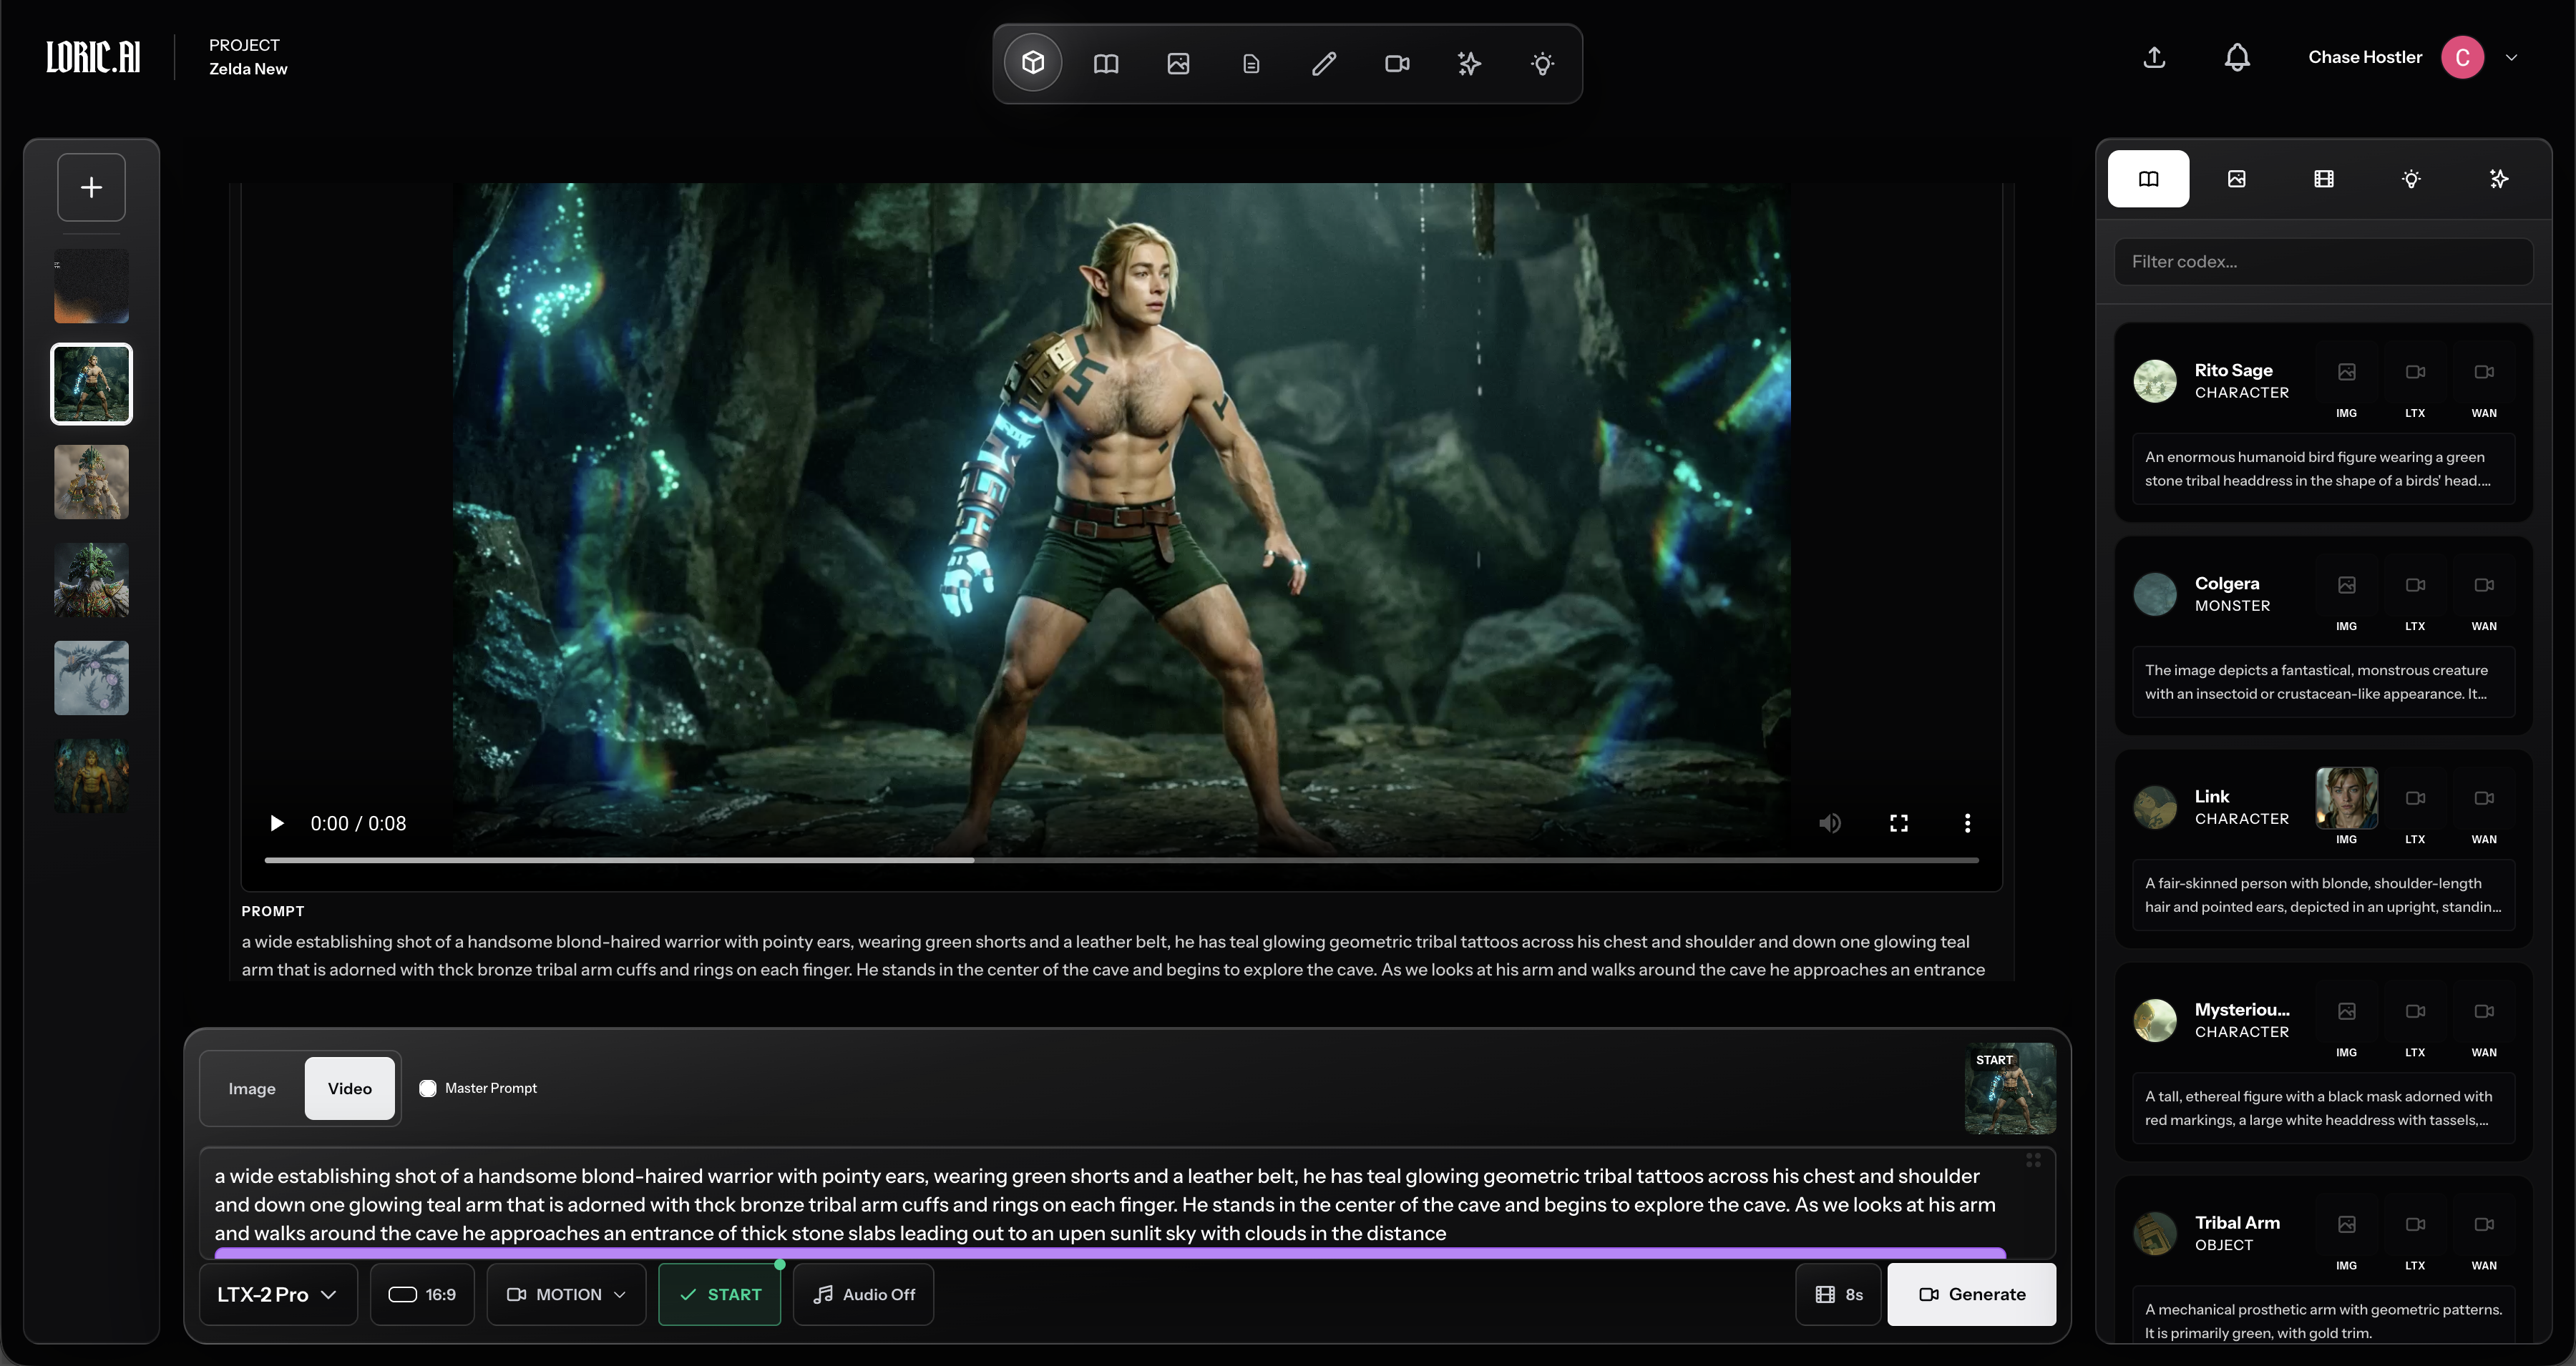Open the notifications bell
Screen dimensions: 2576x1366
[2237, 57]
